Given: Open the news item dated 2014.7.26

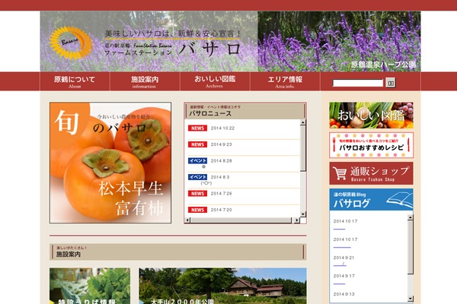Looking at the screenshot, I should [x=221, y=194].
